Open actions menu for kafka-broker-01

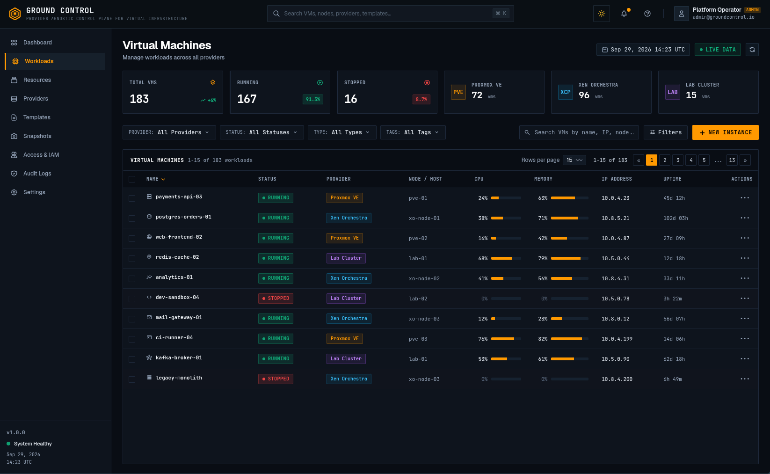click(x=745, y=359)
